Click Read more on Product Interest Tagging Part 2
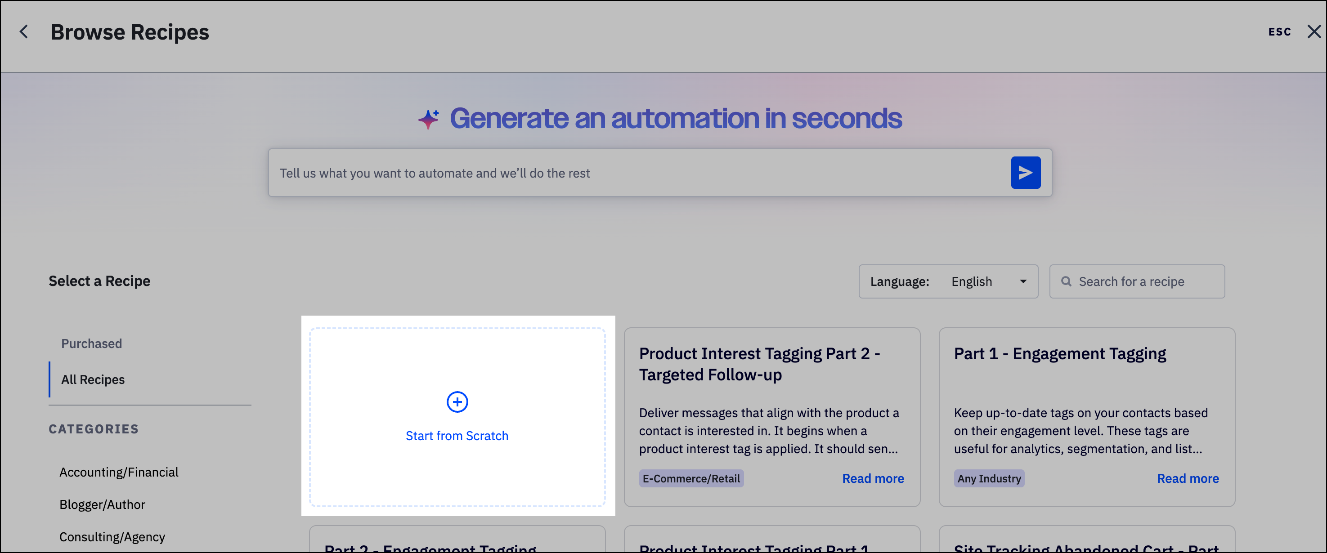1327x553 pixels. click(x=873, y=478)
